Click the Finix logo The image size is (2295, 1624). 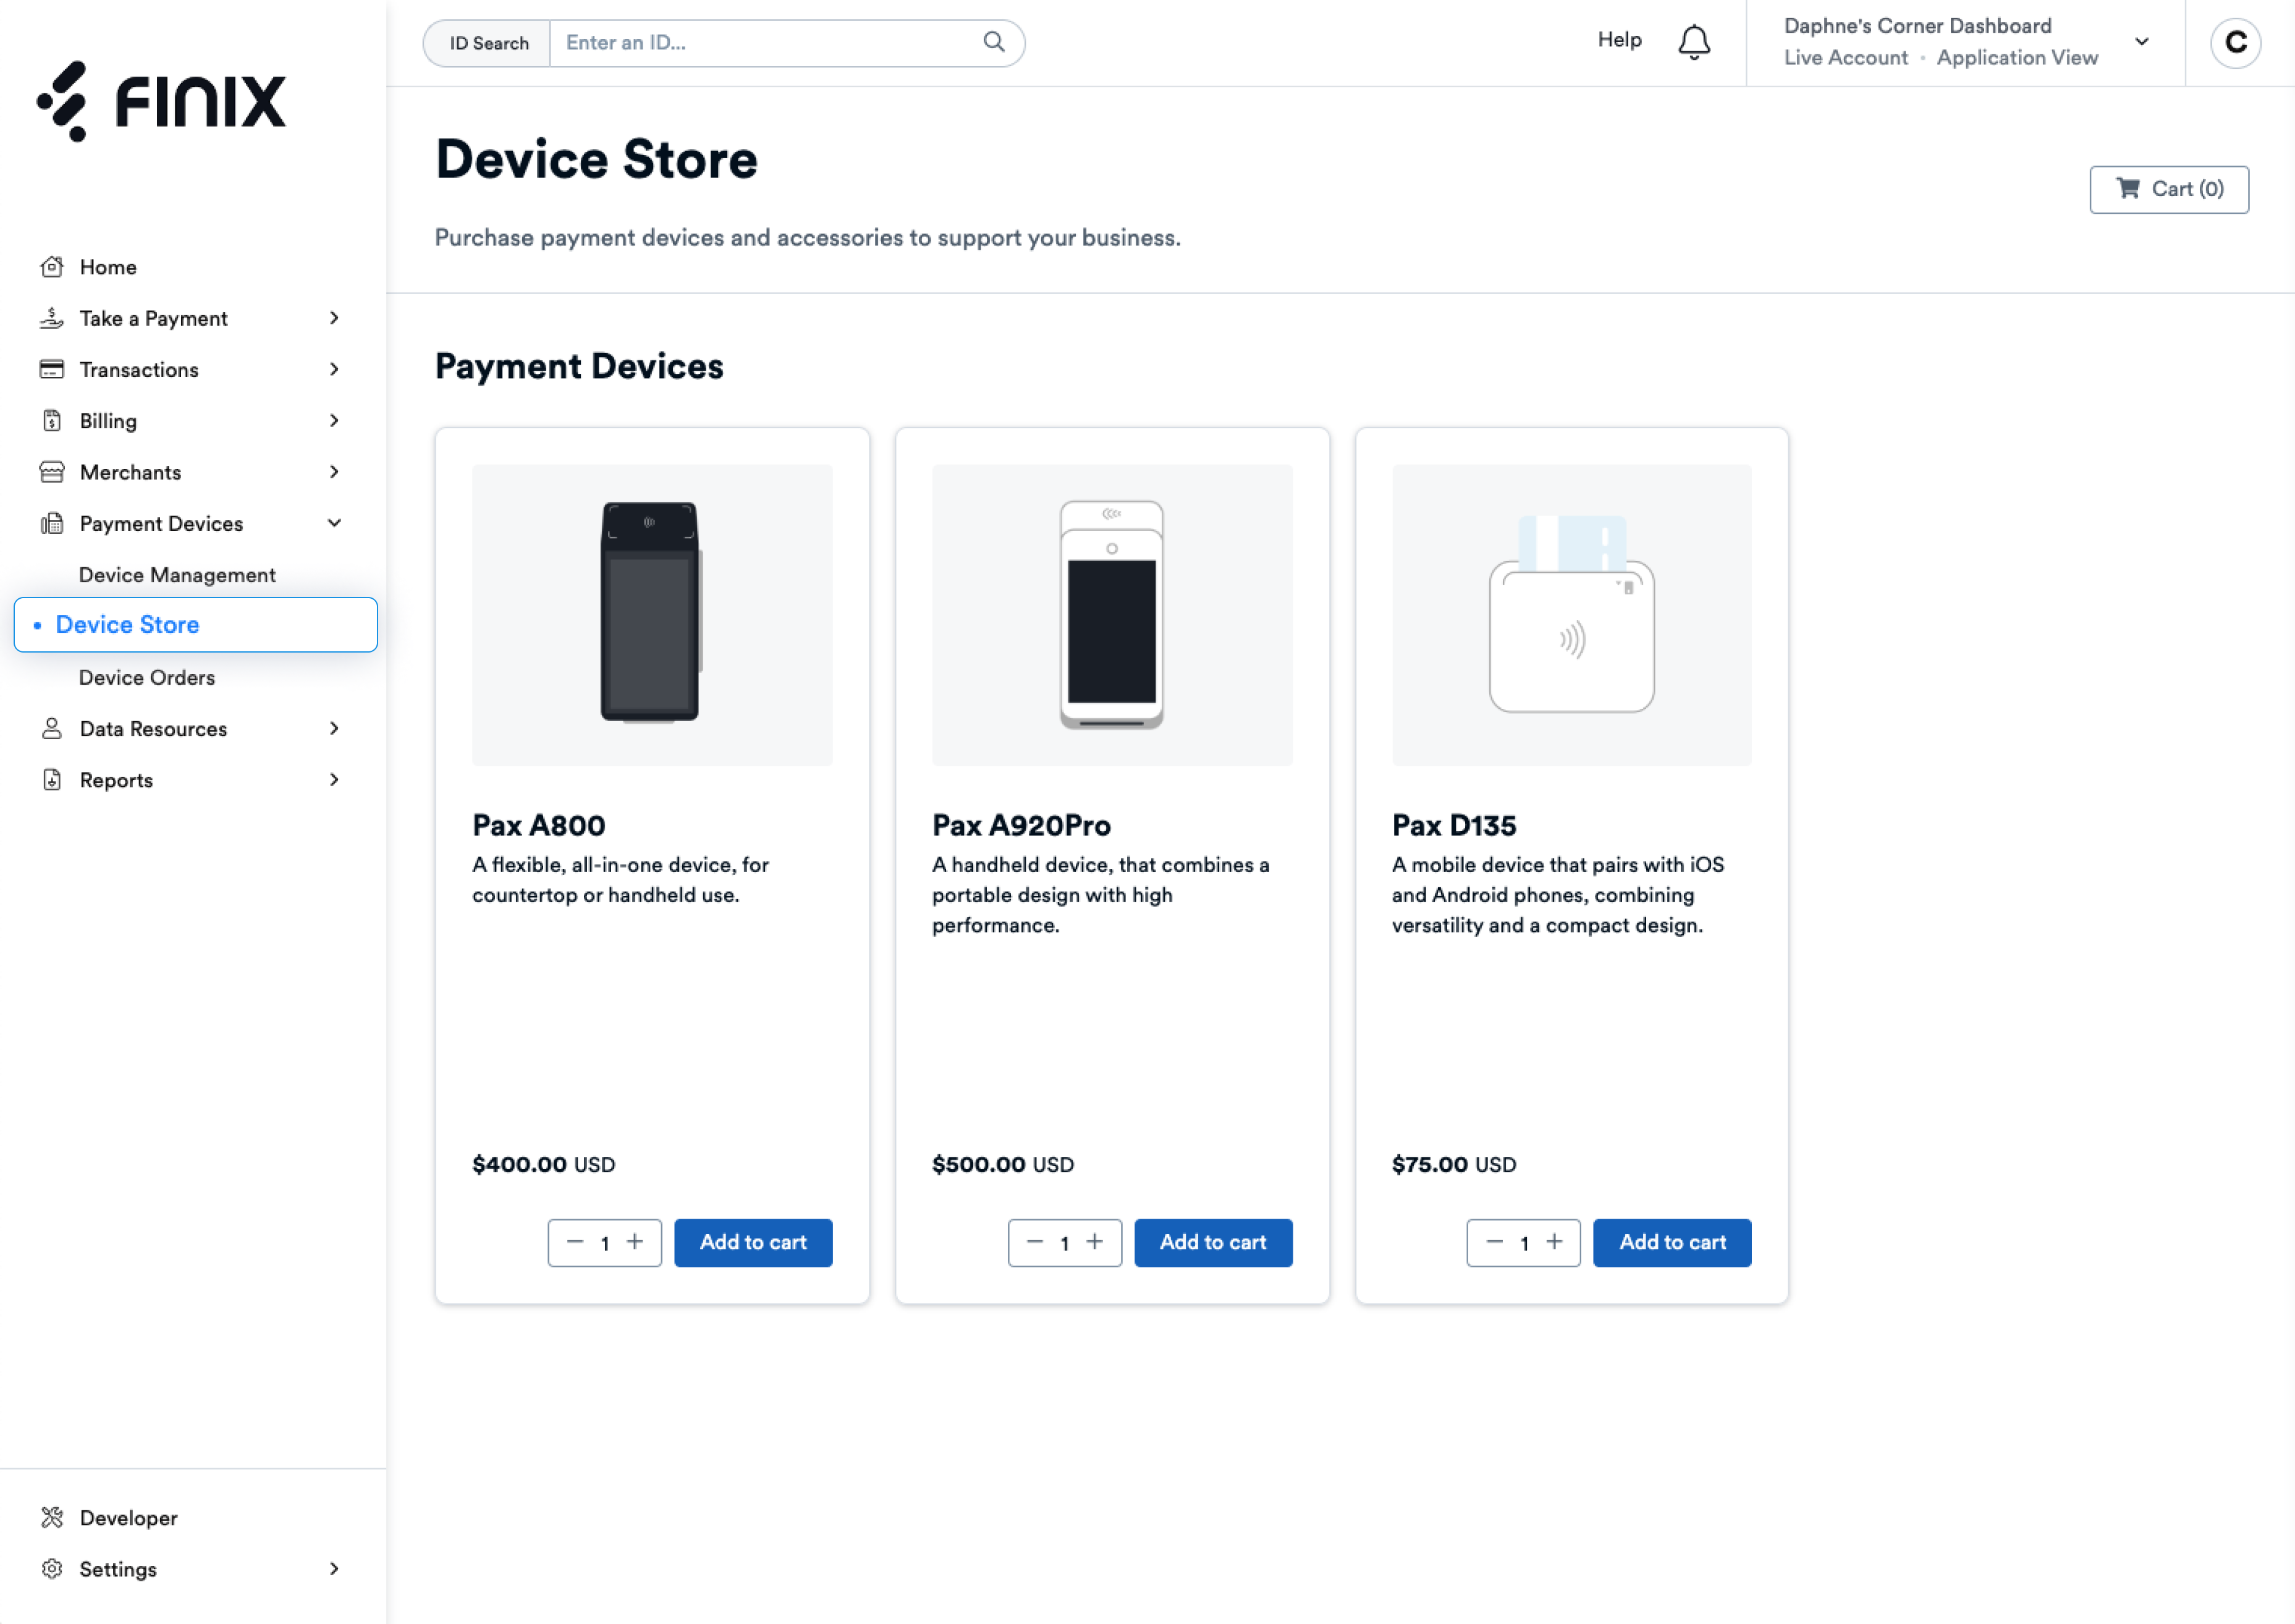pos(161,101)
